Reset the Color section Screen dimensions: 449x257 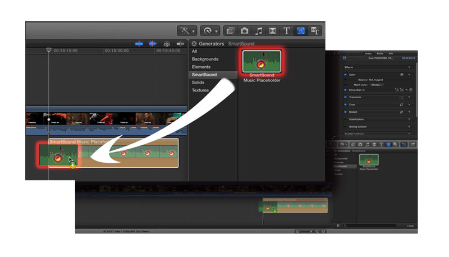[x=409, y=75]
